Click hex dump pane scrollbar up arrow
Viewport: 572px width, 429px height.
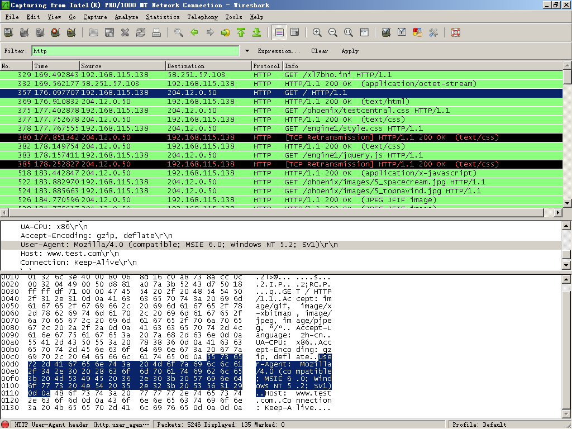coord(566,279)
